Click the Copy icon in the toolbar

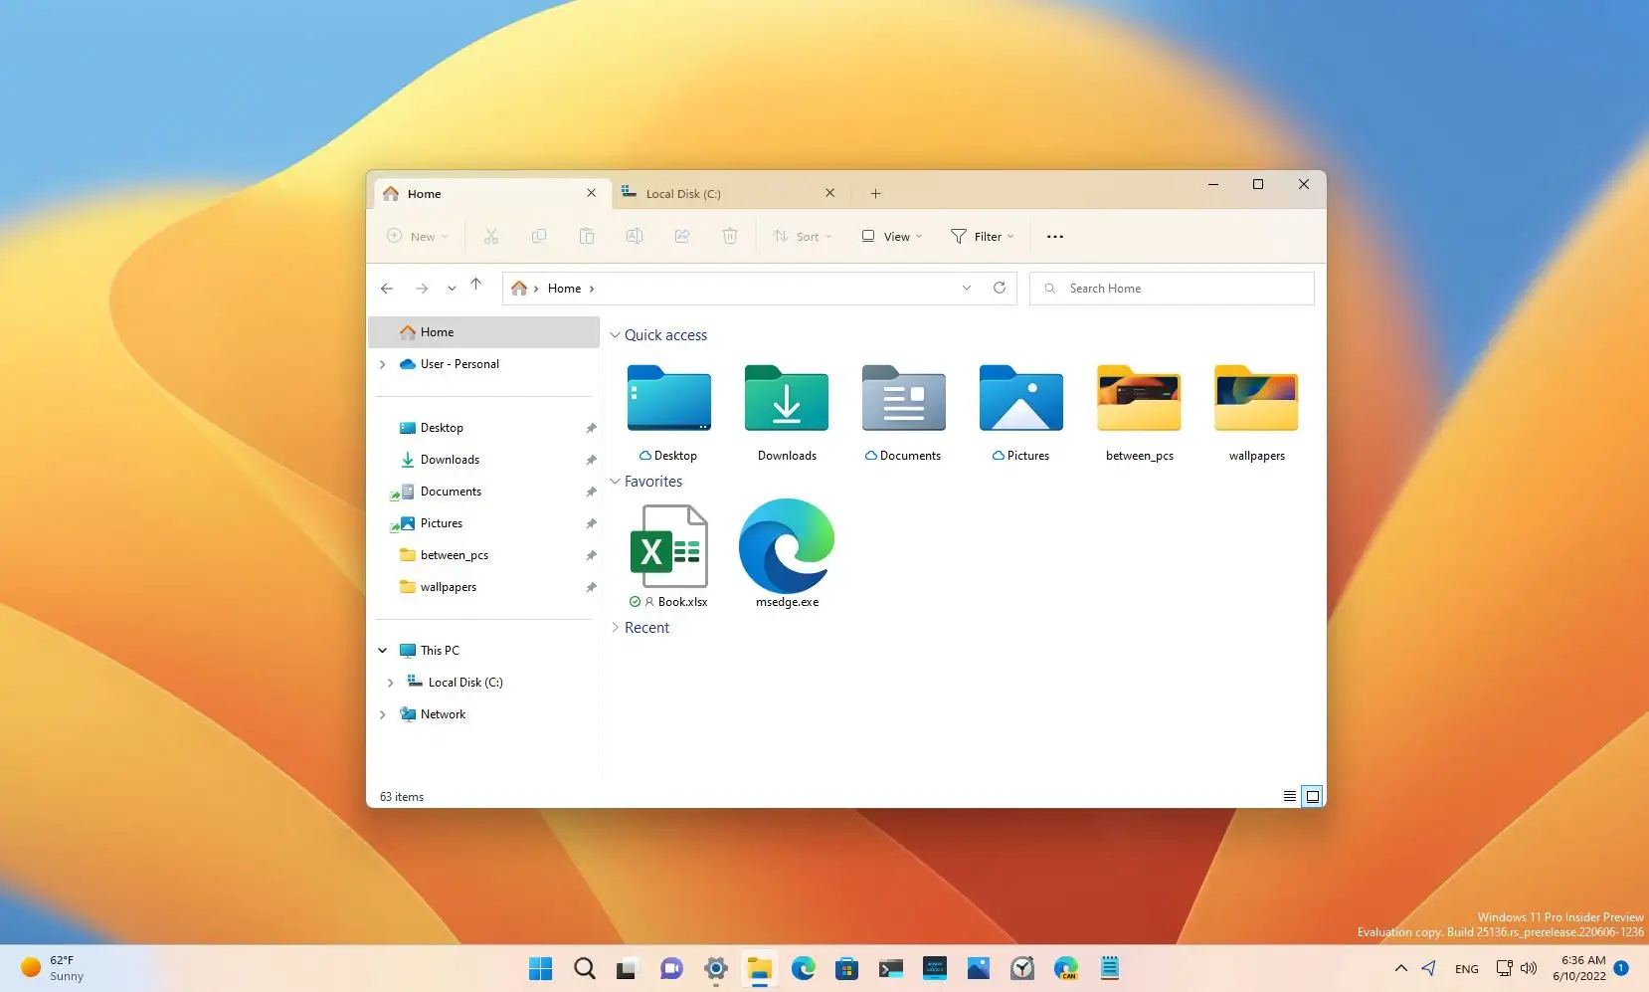tap(539, 236)
